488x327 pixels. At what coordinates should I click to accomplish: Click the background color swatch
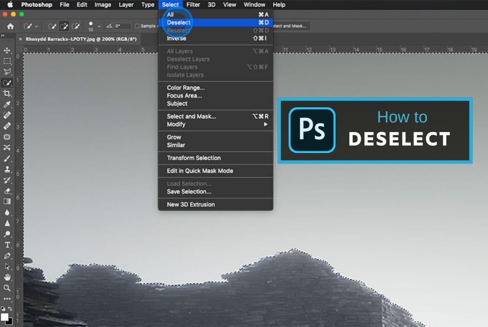(10, 322)
